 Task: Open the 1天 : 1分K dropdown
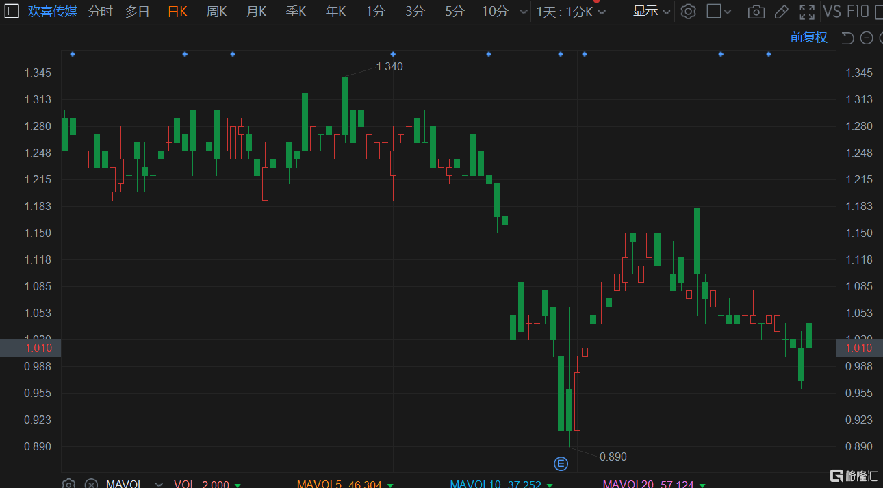(x=572, y=12)
